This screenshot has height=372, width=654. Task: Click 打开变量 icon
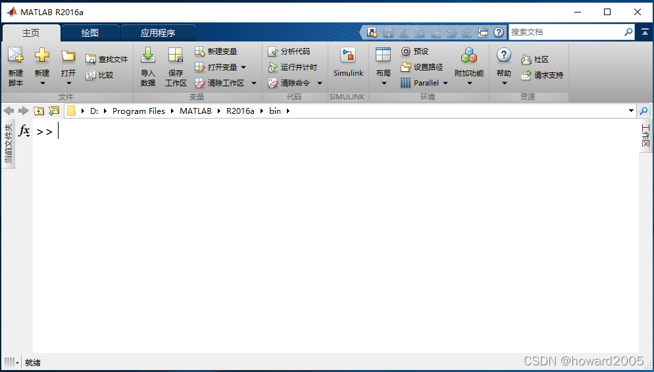point(200,67)
